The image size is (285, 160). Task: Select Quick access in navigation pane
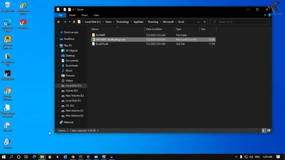(x=71, y=32)
